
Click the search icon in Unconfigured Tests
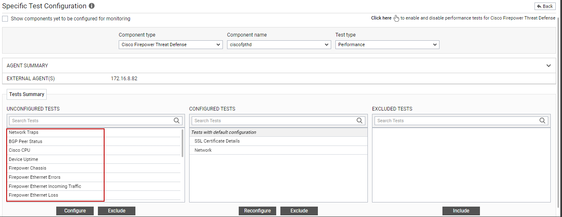tap(177, 121)
